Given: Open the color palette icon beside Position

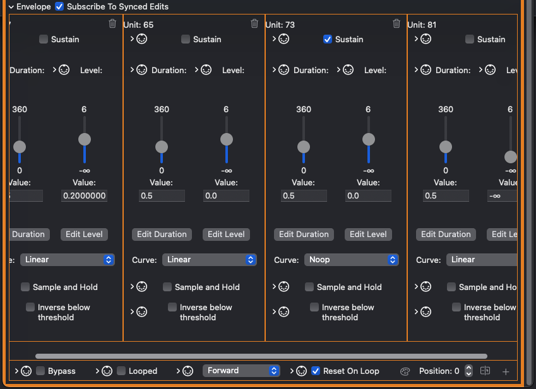Looking at the screenshot, I should (x=405, y=371).
